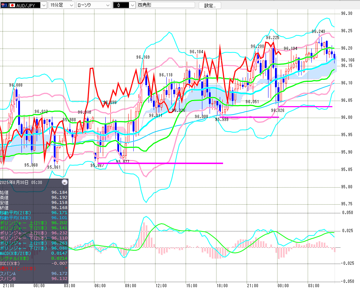Click the 95.988 price label on chart

click(69, 120)
